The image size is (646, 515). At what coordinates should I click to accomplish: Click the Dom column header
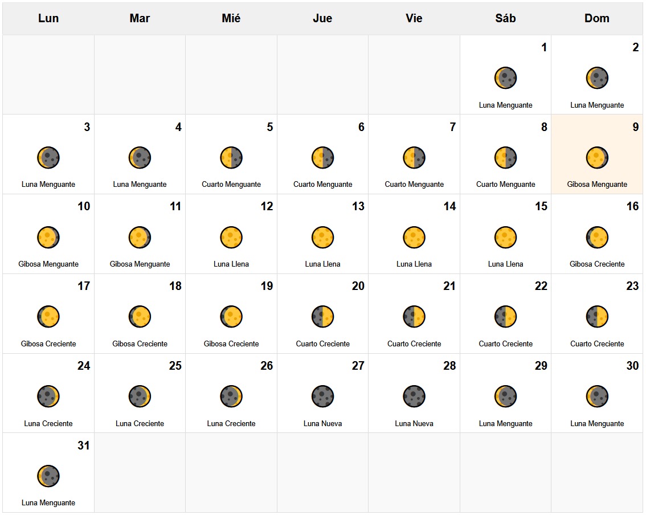596,18
